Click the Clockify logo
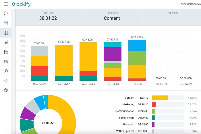The width and height of the screenshot is (201, 134). point(21,4)
